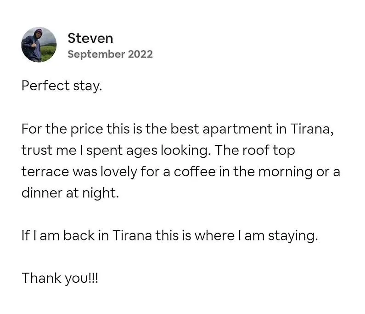Click the words 'The roof top'

coord(255,151)
